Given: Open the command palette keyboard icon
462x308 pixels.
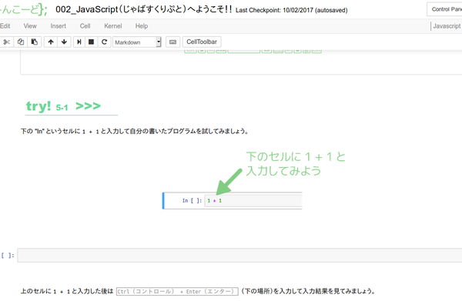Looking at the screenshot, I should click(173, 42).
